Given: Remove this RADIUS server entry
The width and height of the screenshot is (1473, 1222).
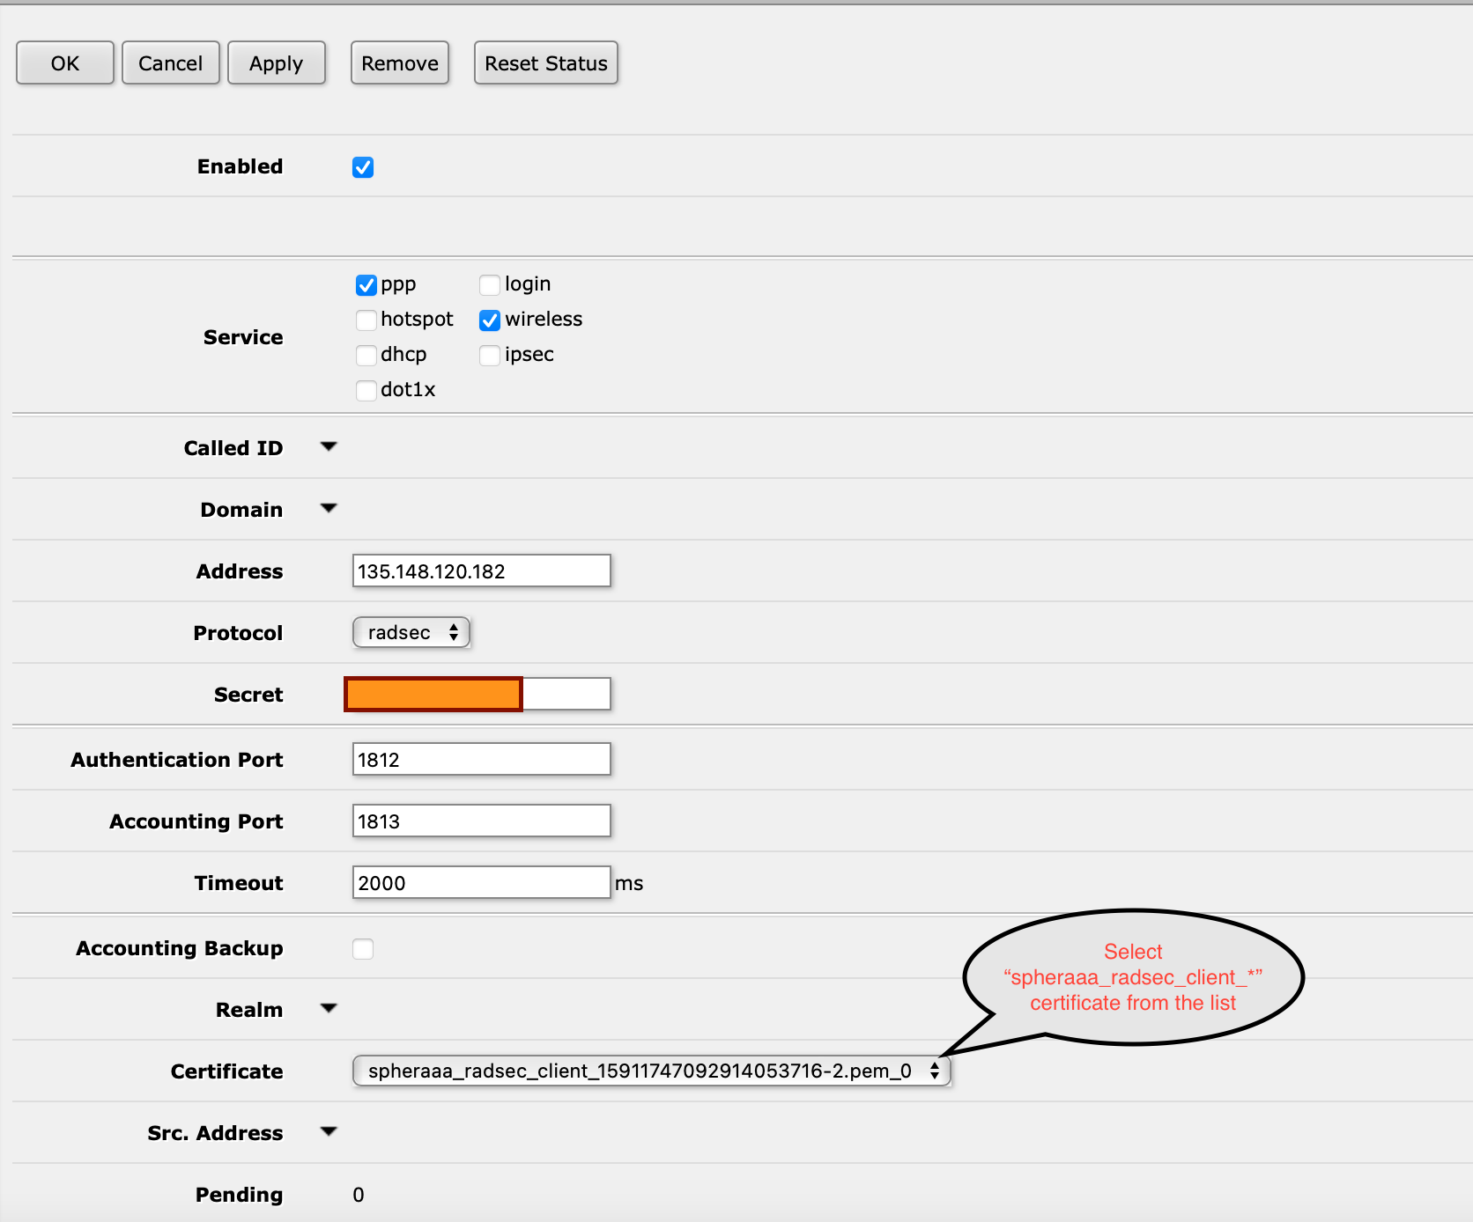Looking at the screenshot, I should click(399, 63).
